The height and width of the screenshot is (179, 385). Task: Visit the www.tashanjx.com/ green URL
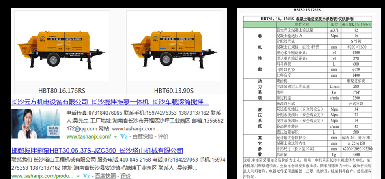click(x=89, y=136)
